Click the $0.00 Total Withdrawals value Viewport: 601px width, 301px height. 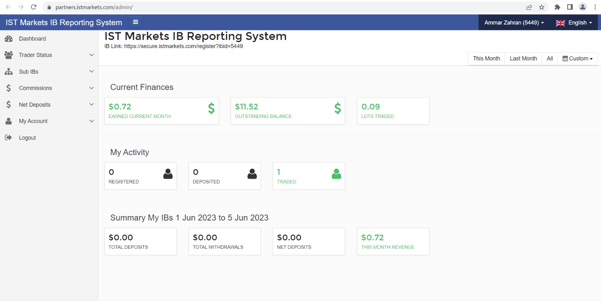click(205, 237)
